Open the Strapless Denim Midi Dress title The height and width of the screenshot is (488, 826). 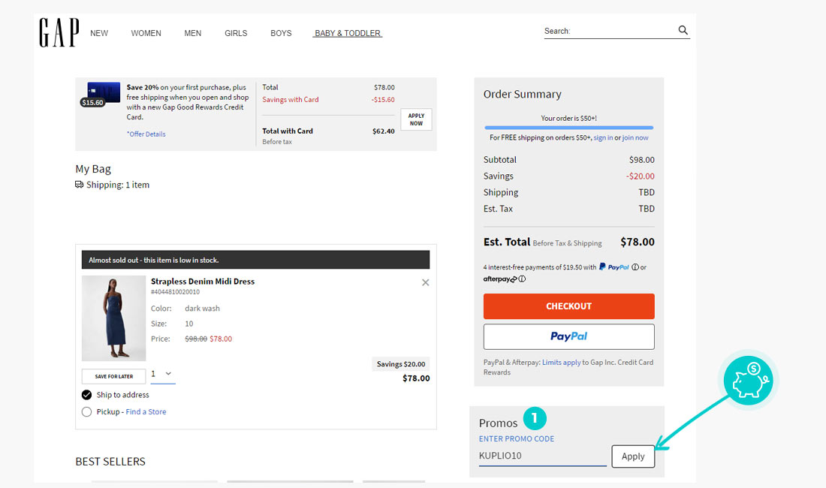[203, 282]
